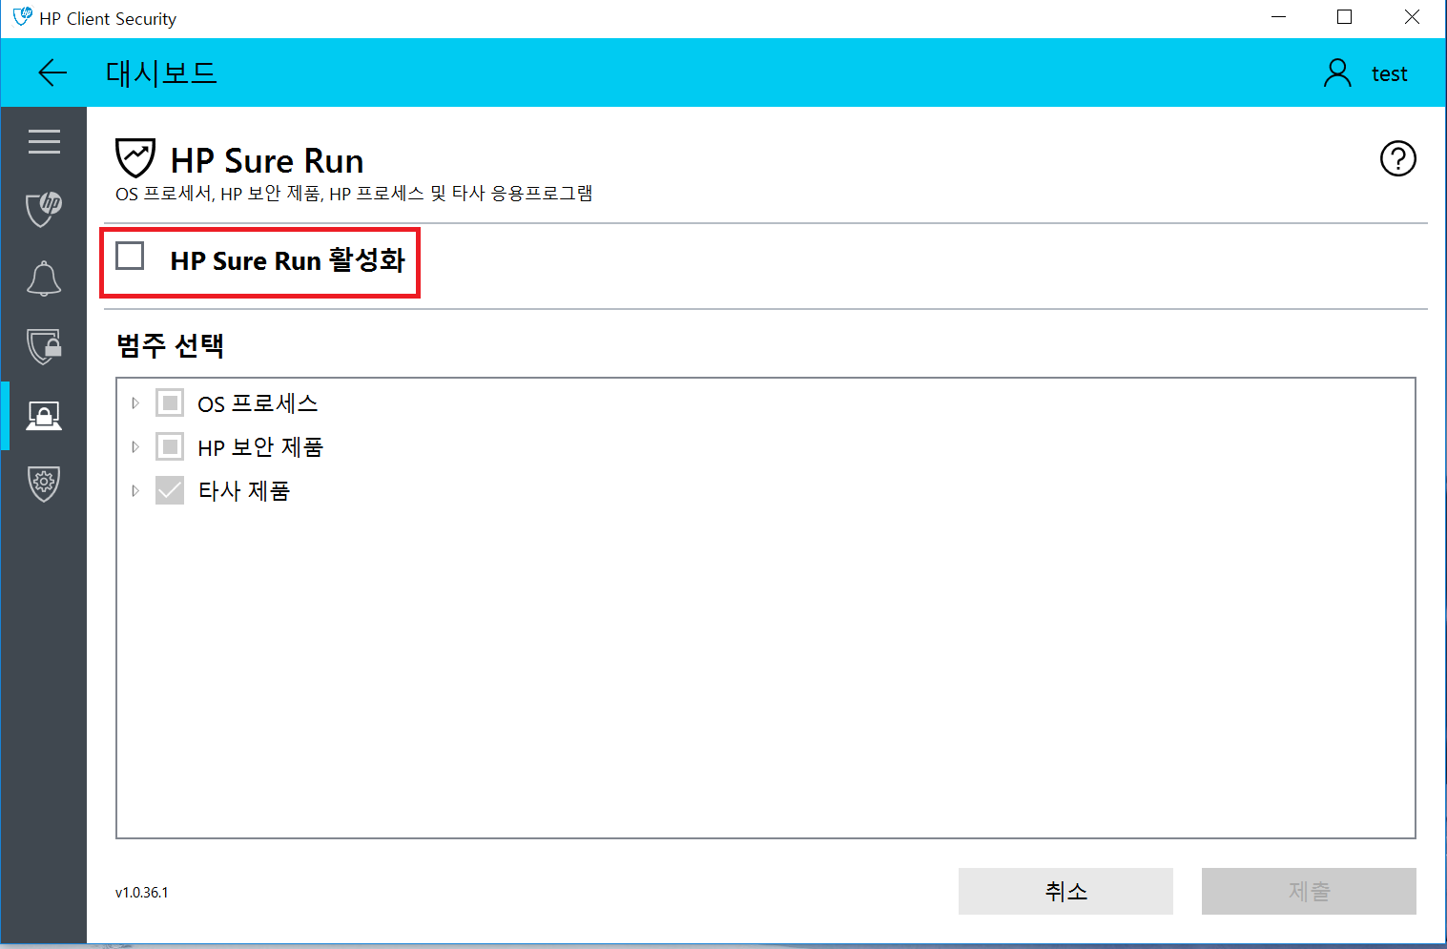The image size is (1447, 949).
Task: Open shield with gear settings icon
Action: click(x=44, y=484)
